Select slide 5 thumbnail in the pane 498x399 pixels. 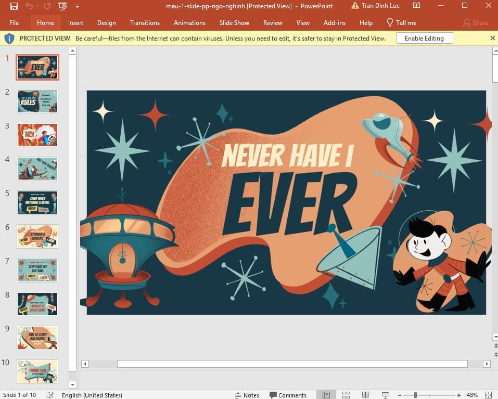point(37,202)
